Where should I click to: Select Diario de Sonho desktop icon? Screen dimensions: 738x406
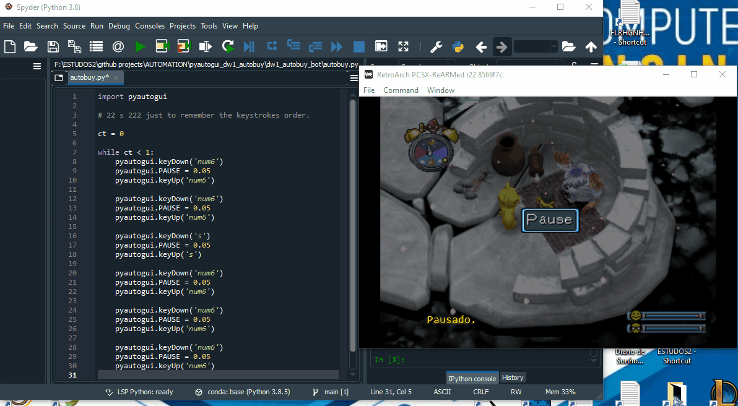pyautogui.click(x=629, y=356)
